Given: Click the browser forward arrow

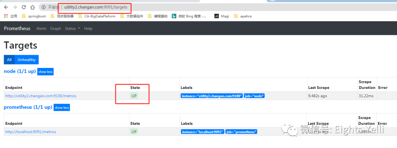Looking at the screenshot, I should point(15,7).
